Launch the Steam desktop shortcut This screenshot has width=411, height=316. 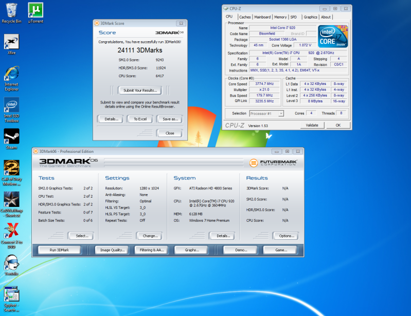click(11, 139)
